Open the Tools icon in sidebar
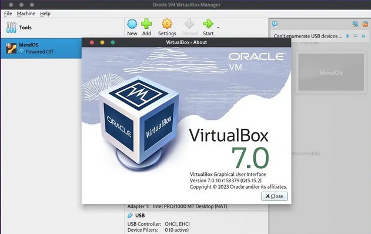 coord(11,28)
